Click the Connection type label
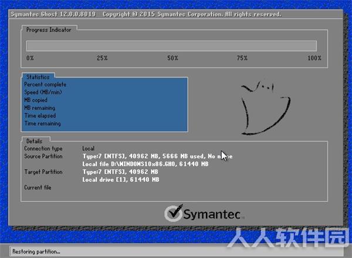The width and height of the screenshot is (352, 258). 43,149
